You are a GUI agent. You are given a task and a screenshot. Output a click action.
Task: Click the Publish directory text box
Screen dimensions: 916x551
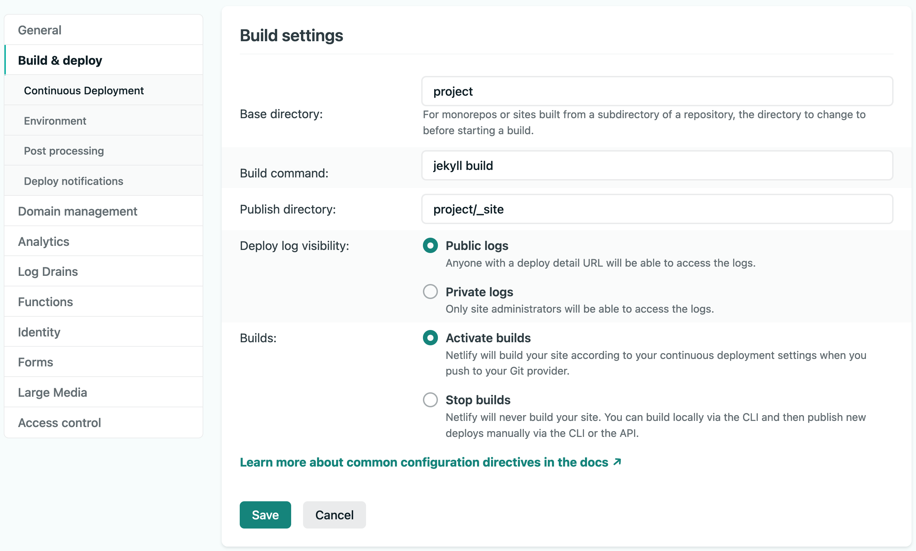657,209
